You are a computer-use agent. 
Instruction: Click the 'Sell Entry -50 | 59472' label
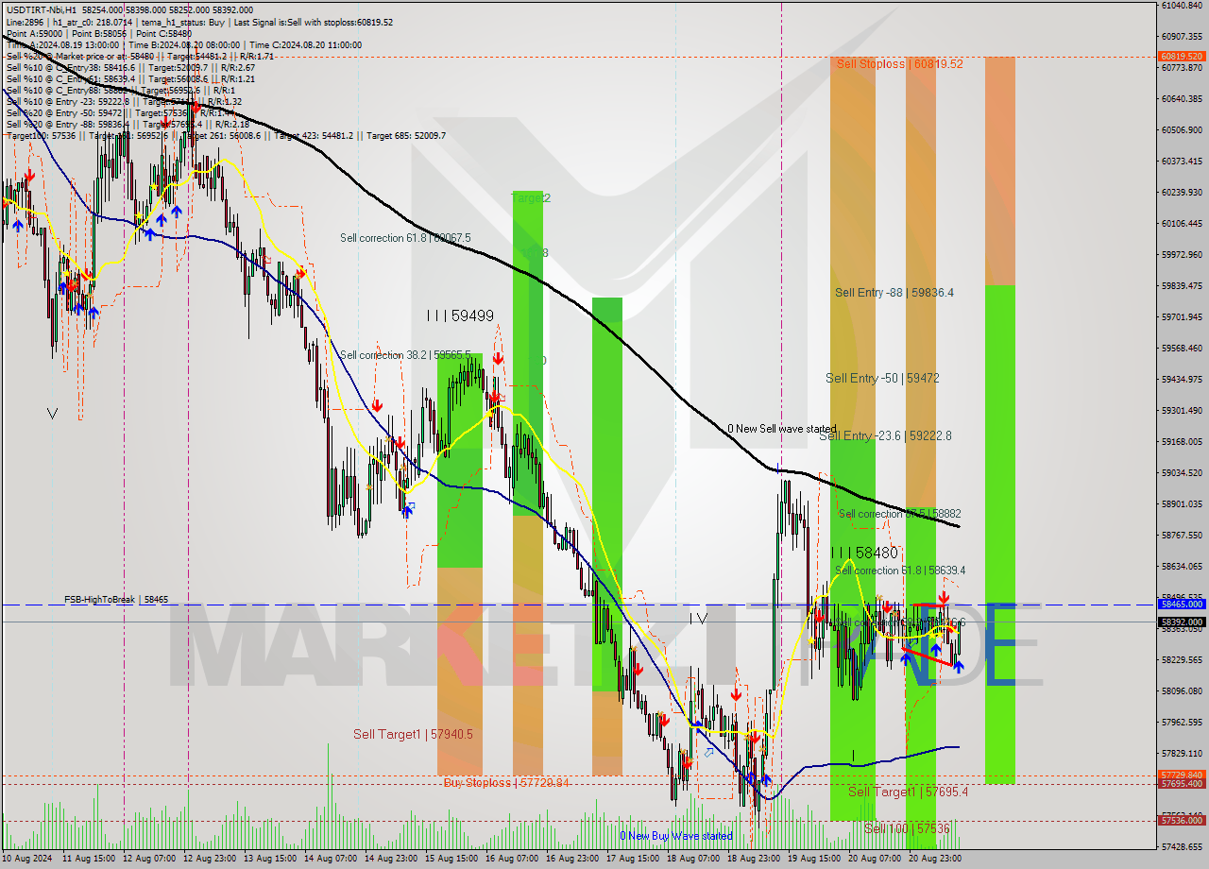pyautogui.click(x=882, y=378)
